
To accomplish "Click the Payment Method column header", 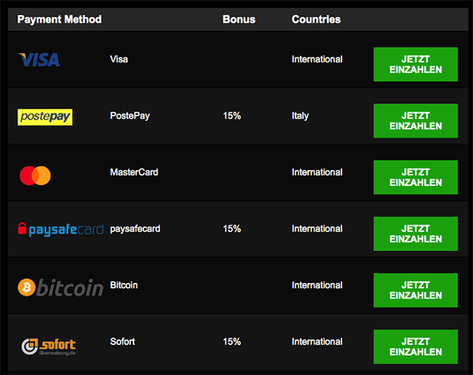I will pyautogui.click(x=59, y=19).
